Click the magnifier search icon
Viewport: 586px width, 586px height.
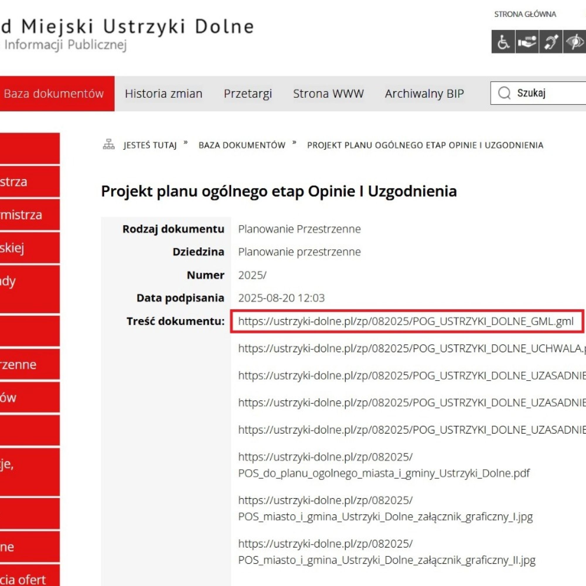504,93
